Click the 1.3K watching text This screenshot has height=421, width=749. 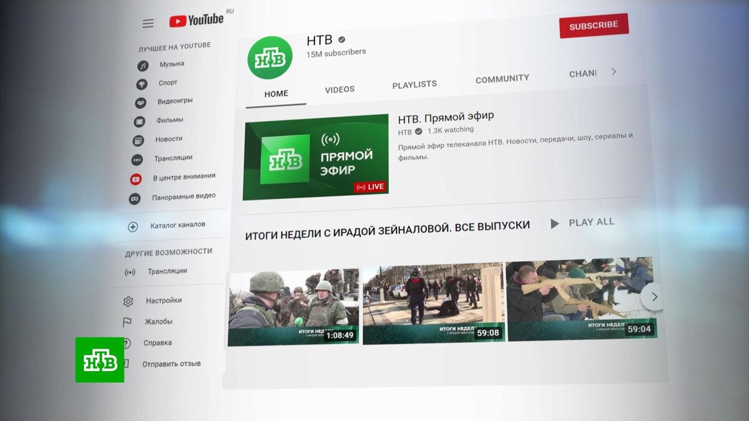click(x=451, y=130)
